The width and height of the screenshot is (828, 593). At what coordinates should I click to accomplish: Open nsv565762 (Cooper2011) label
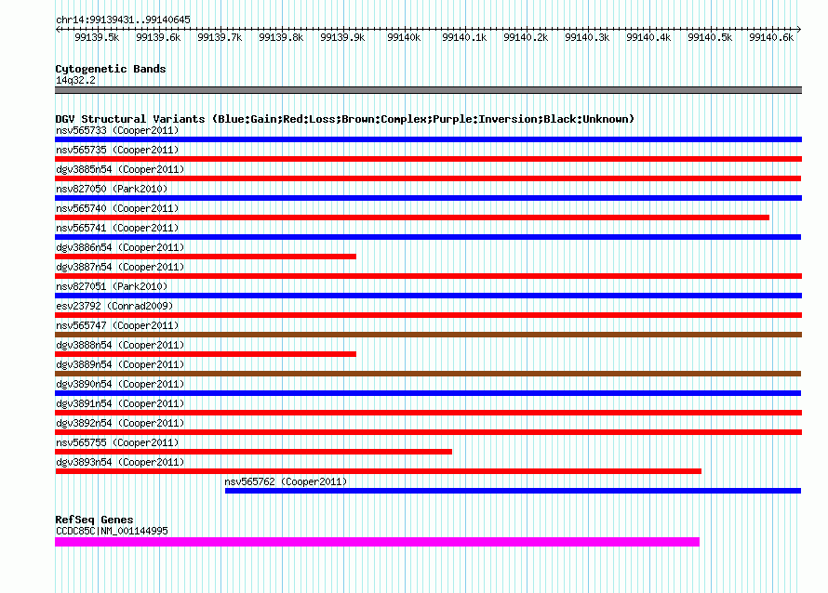pos(286,481)
